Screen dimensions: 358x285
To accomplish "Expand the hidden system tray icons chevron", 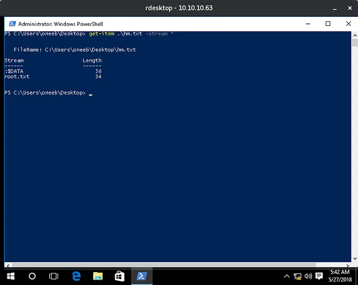I will [287, 276].
